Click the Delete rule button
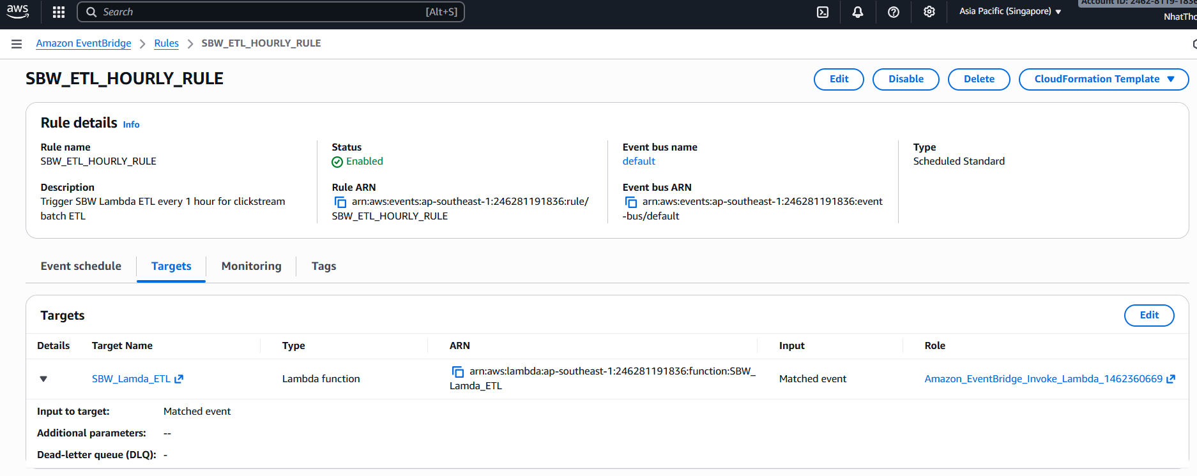This screenshot has width=1197, height=476. click(979, 79)
